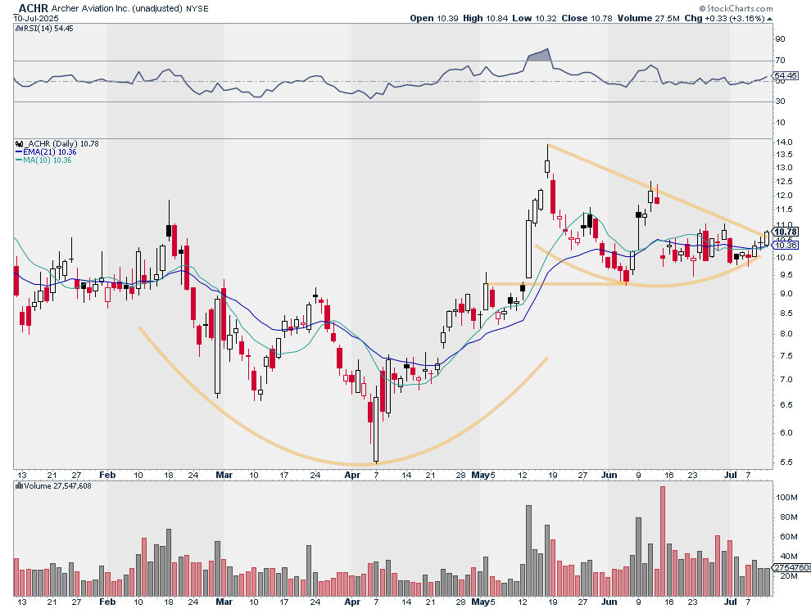Click the candlestick legend icon beside _ACHR (Daily)

pyautogui.click(x=19, y=144)
